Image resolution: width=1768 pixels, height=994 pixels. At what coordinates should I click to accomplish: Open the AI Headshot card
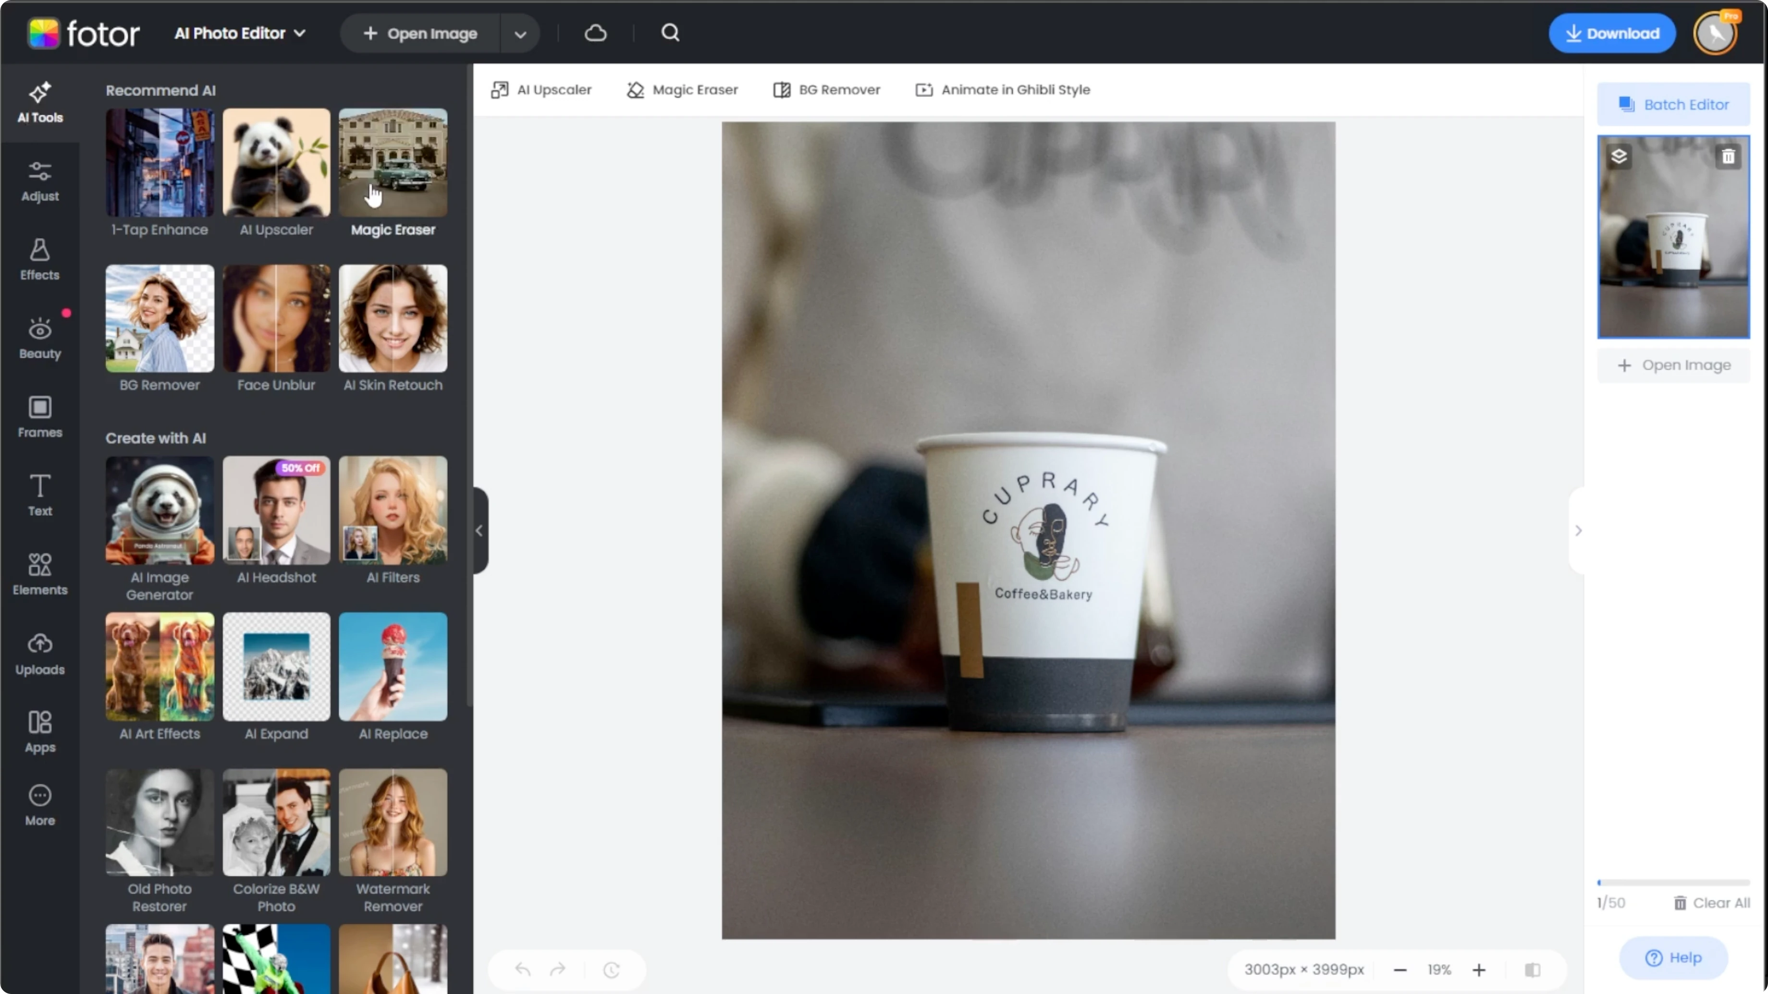(276, 521)
